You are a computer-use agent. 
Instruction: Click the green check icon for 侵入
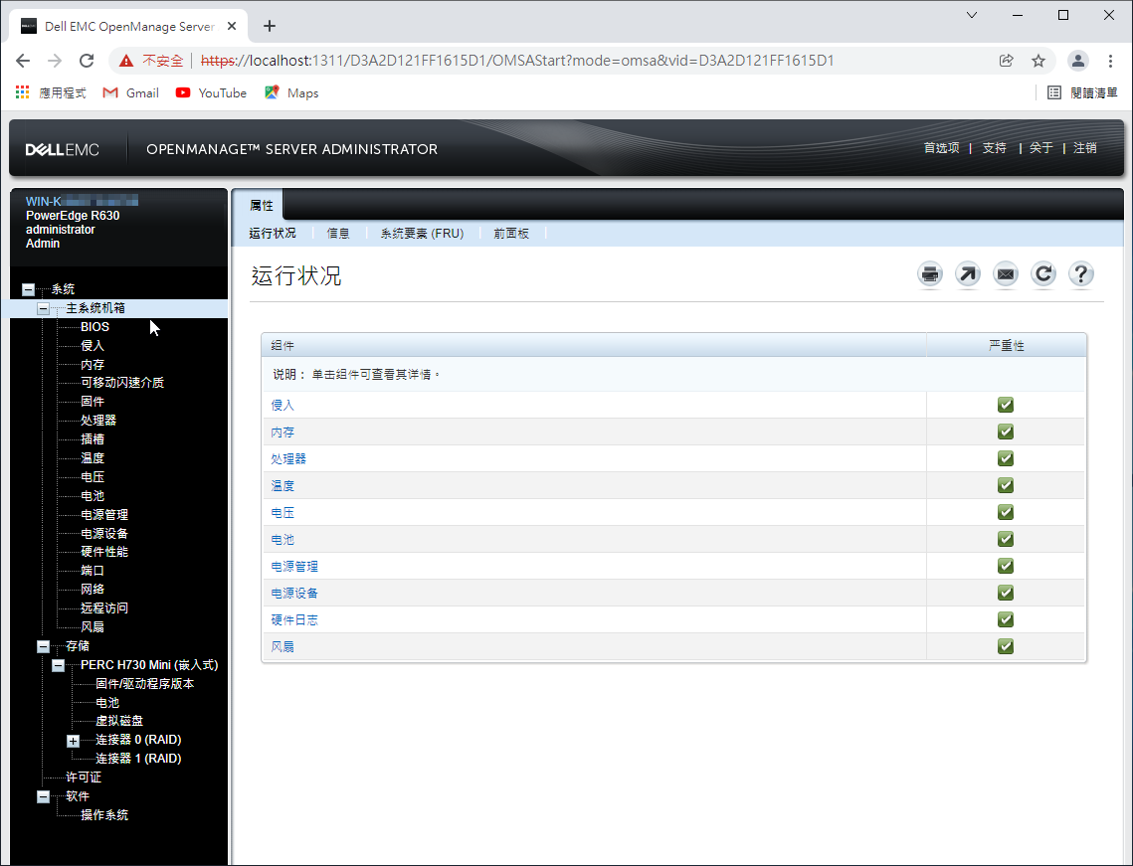[x=1005, y=406]
